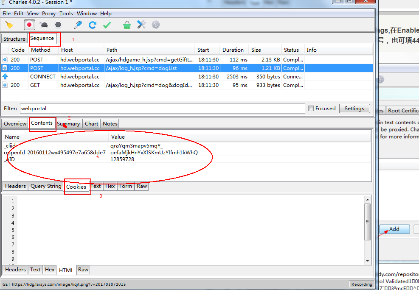Open the Contents tab

(42, 123)
